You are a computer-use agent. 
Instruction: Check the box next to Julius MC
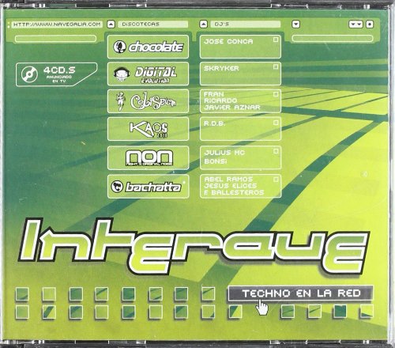pyautogui.click(x=276, y=151)
